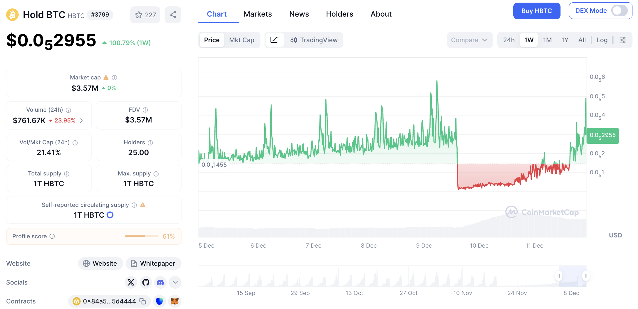The height and width of the screenshot is (309, 638).
Task: Expand Volume (24h) details arrow
Action: (x=82, y=120)
